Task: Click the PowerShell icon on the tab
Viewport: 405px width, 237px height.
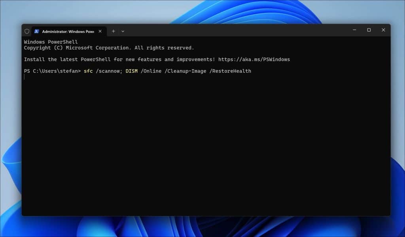Action: point(36,31)
